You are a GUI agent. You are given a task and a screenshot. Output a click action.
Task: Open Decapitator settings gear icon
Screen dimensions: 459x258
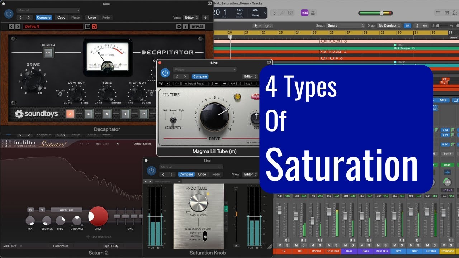(179, 27)
